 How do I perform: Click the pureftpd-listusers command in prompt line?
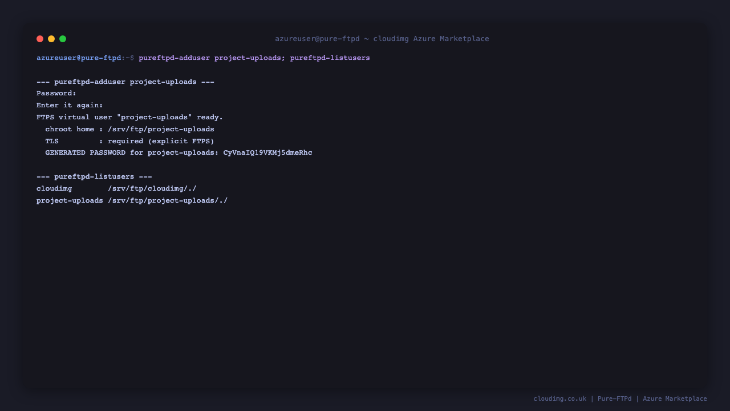(x=330, y=58)
